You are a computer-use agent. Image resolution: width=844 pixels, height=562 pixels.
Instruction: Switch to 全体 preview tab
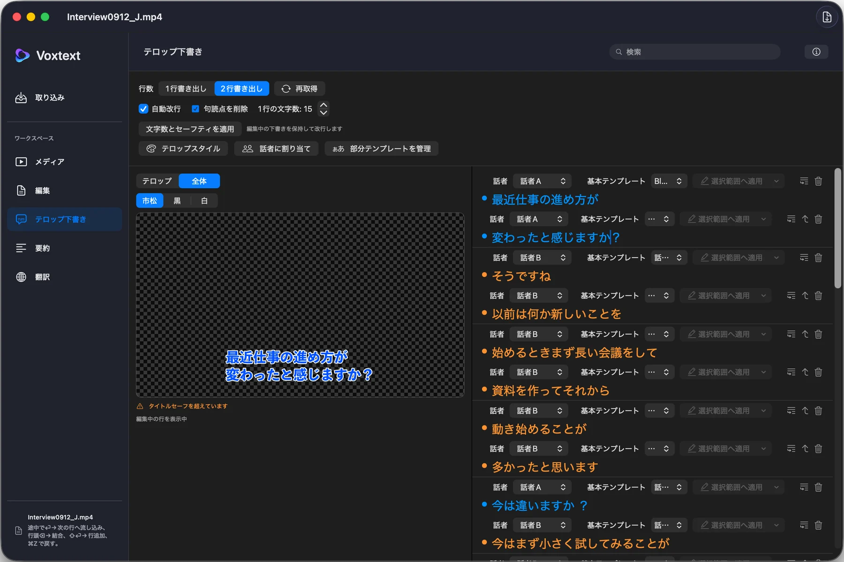coord(199,181)
